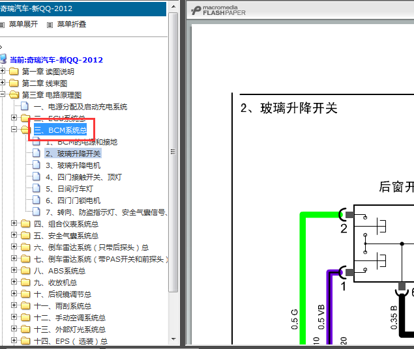Click folder icon of 六、倒车雷达系统
This screenshot has height=349, width=414.
click(x=25, y=247)
